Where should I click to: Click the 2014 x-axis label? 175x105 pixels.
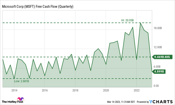coord(14,90)
